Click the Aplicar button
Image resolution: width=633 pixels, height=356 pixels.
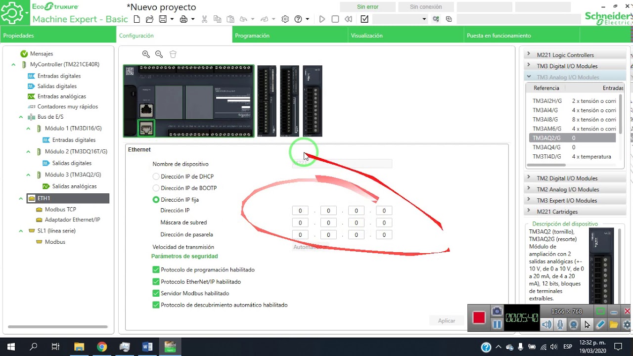coord(447,321)
